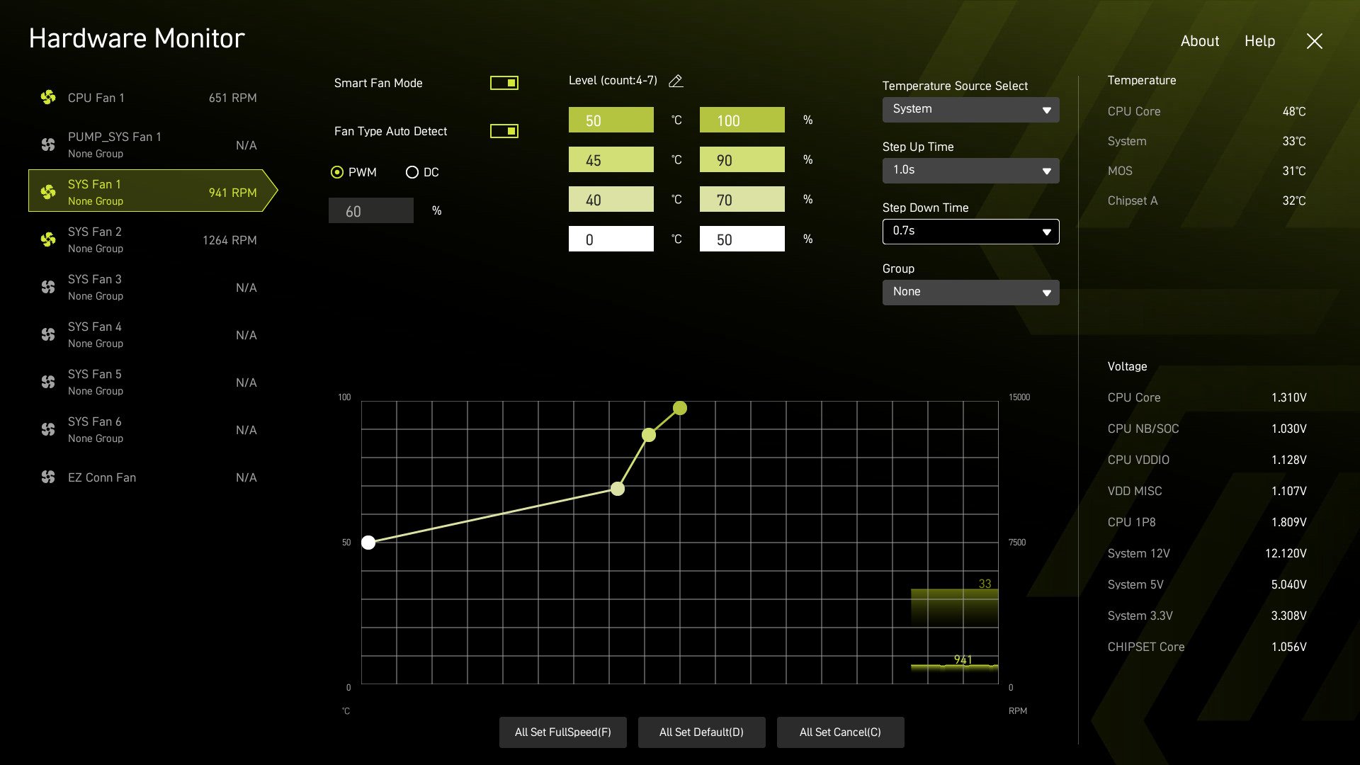Expand the Step Up Time dropdown
The height and width of the screenshot is (765, 1360).
970,171
